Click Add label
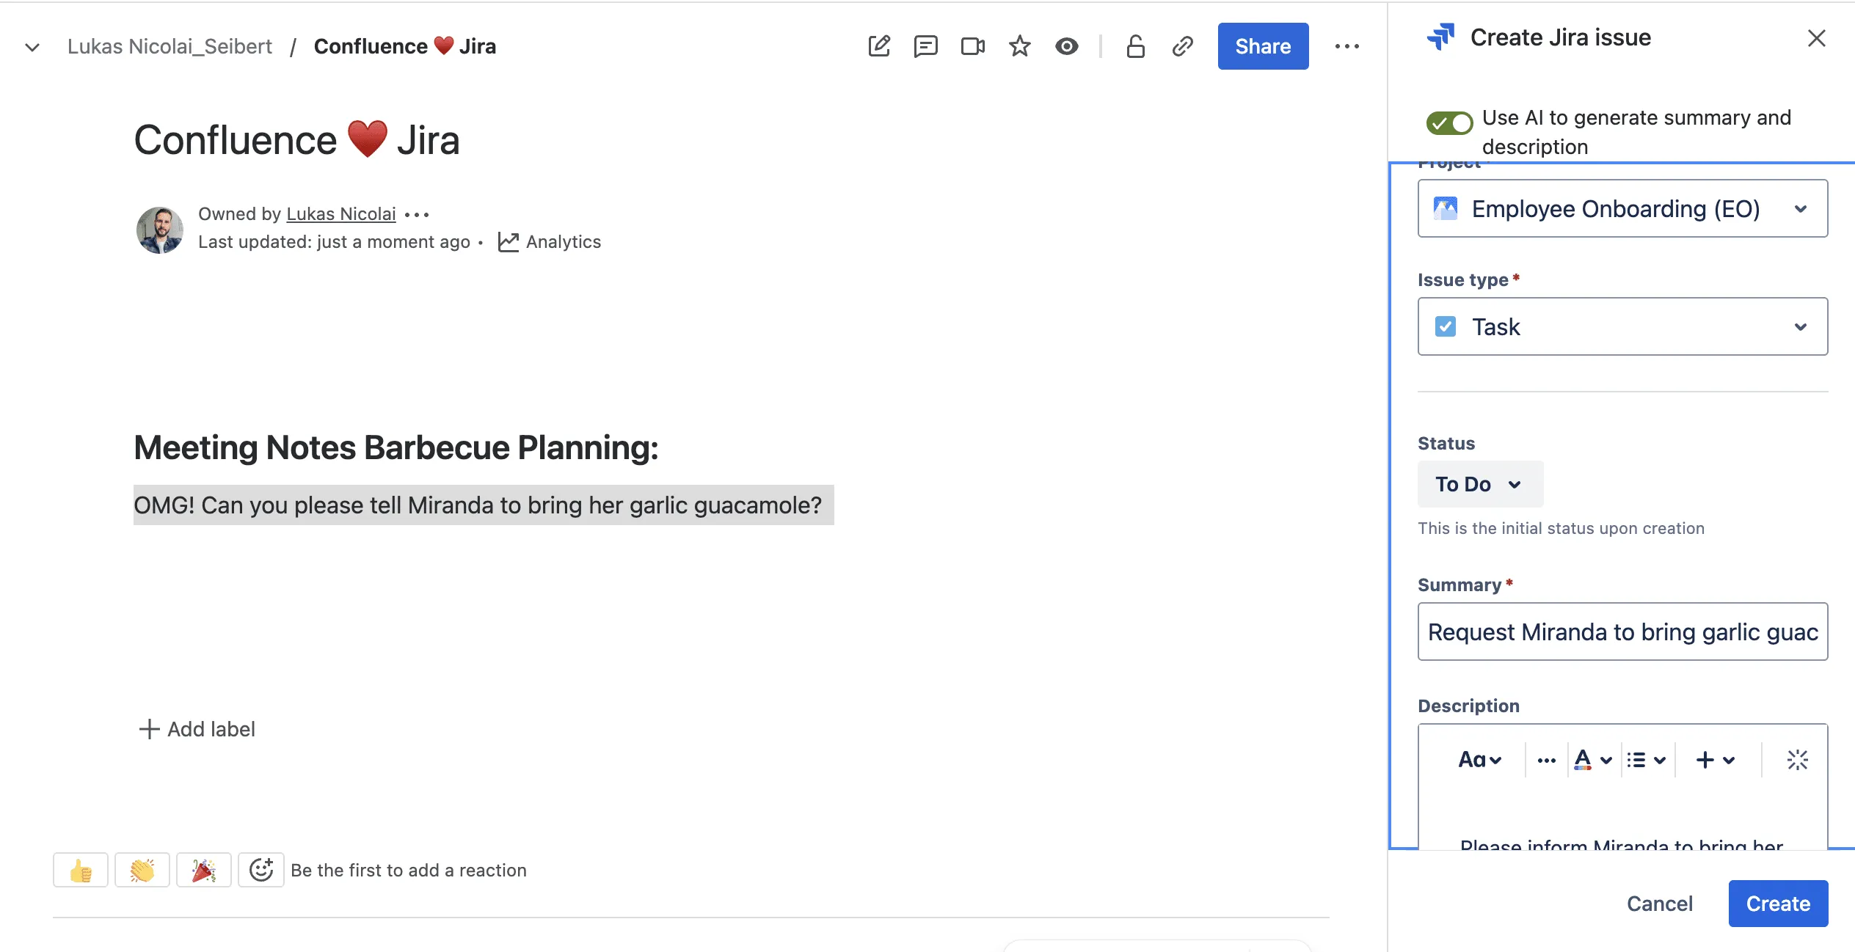Screen dimensions: 1855x952 [197, 728]
